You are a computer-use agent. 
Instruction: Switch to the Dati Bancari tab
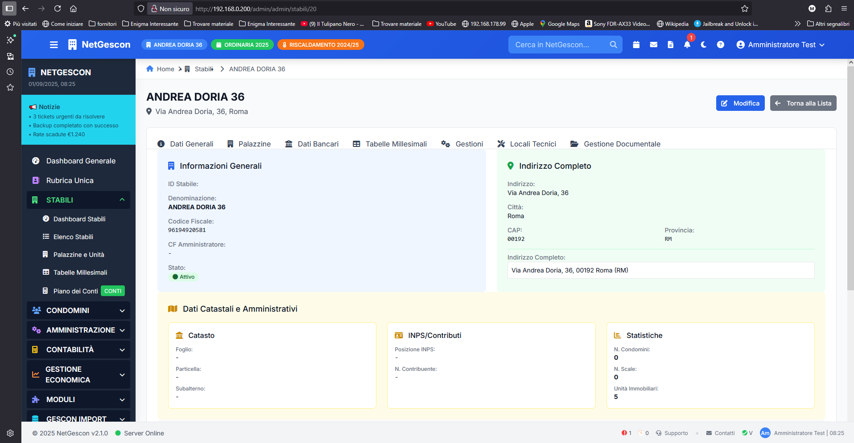[312, 144]
